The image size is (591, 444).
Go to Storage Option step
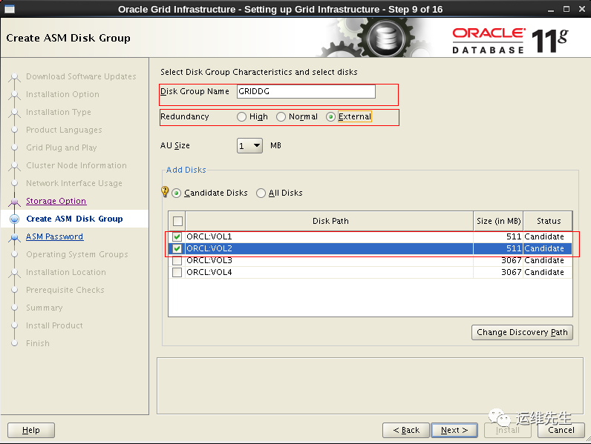coord(56,201)
